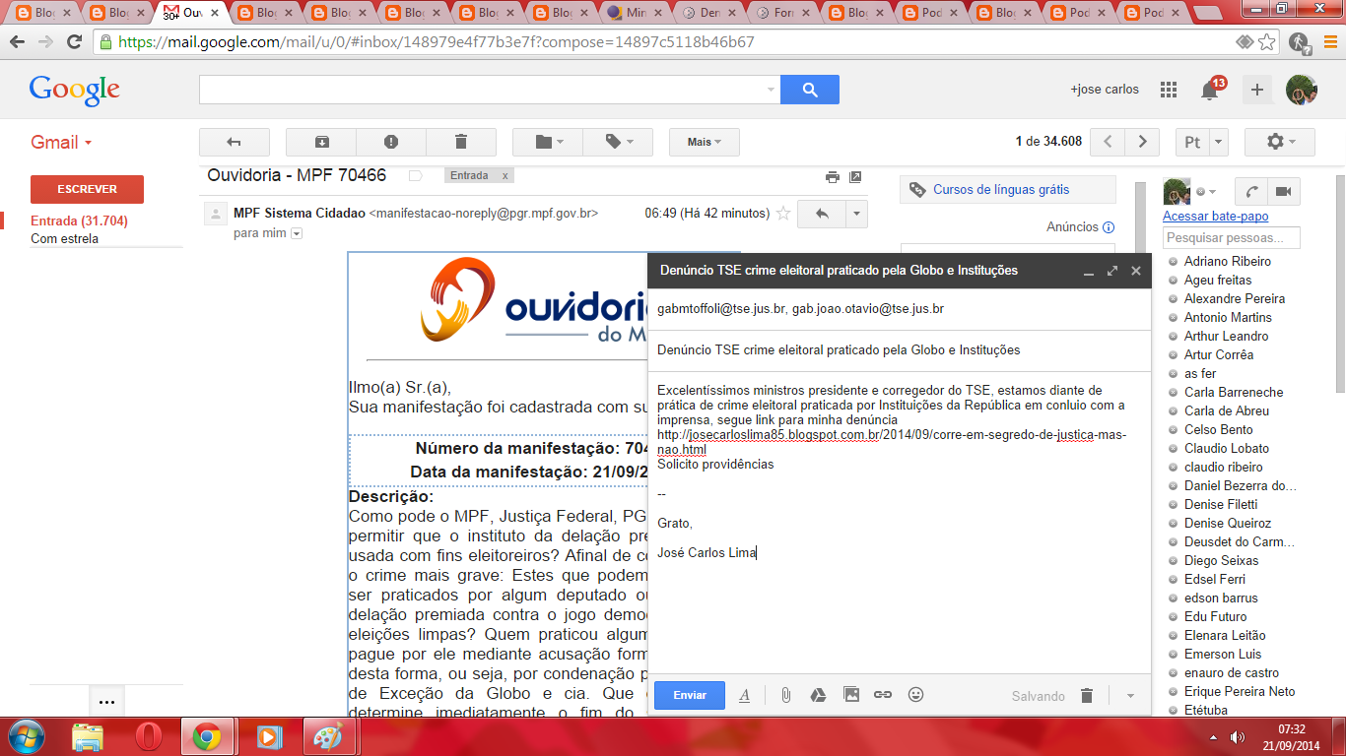This screenshot has width=1346, height=756.
Task: Click the Google search magnifier button
Action: [810, 90]
